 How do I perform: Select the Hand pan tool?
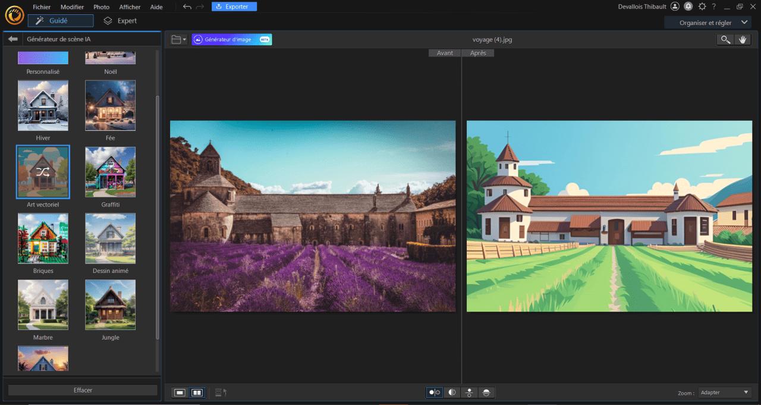pos(743,39)
